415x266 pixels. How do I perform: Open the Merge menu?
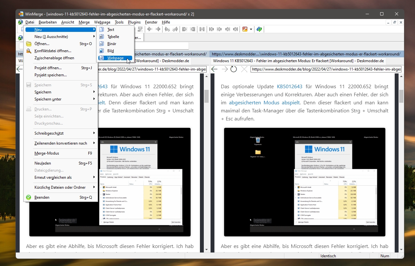84,22
